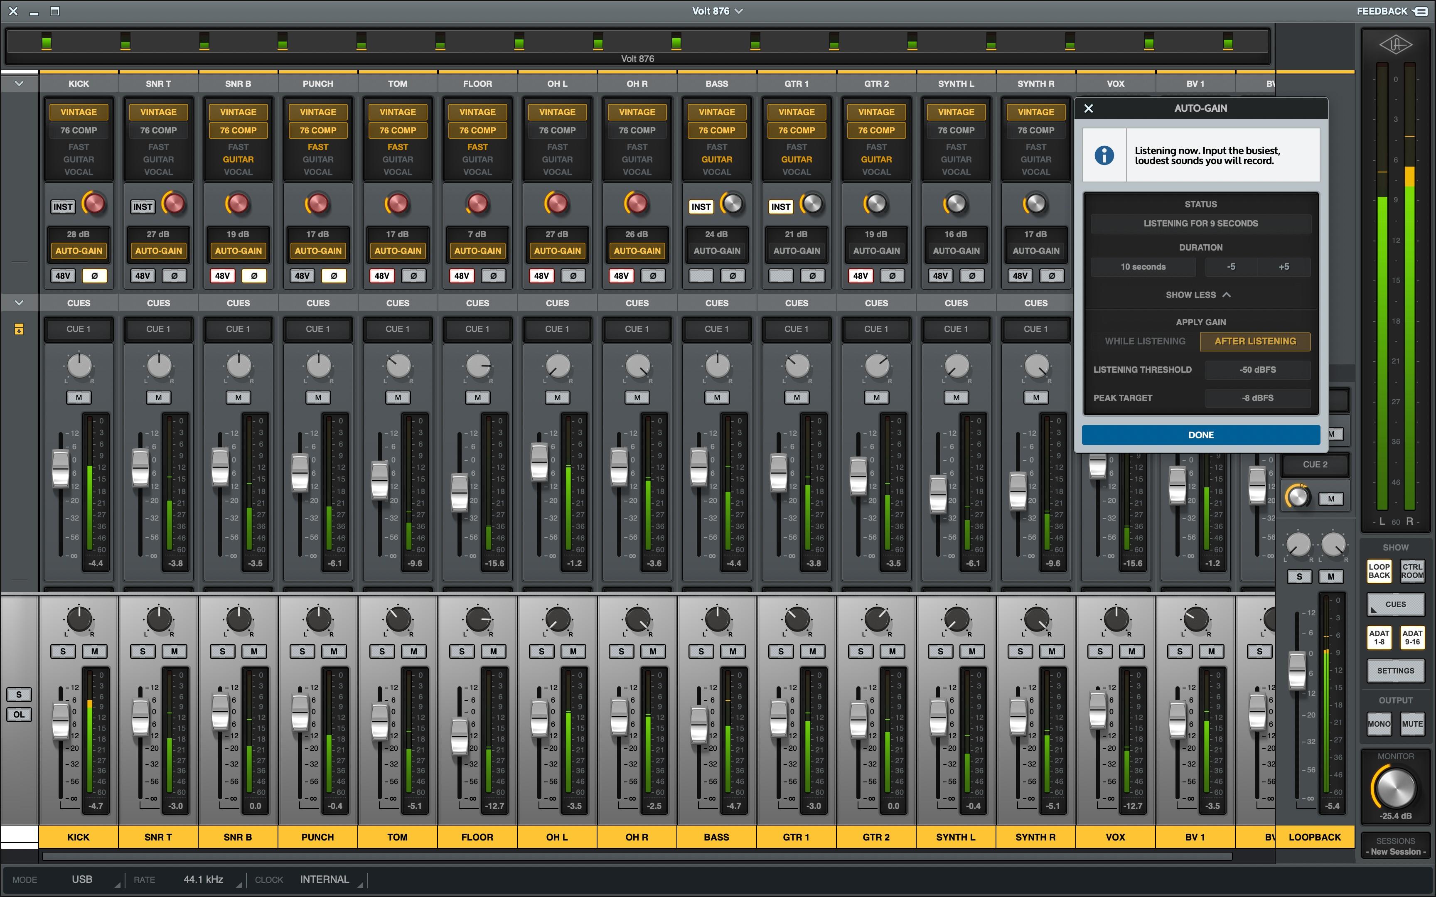Collapse options with SHOW LESS

click(1198, 295)
